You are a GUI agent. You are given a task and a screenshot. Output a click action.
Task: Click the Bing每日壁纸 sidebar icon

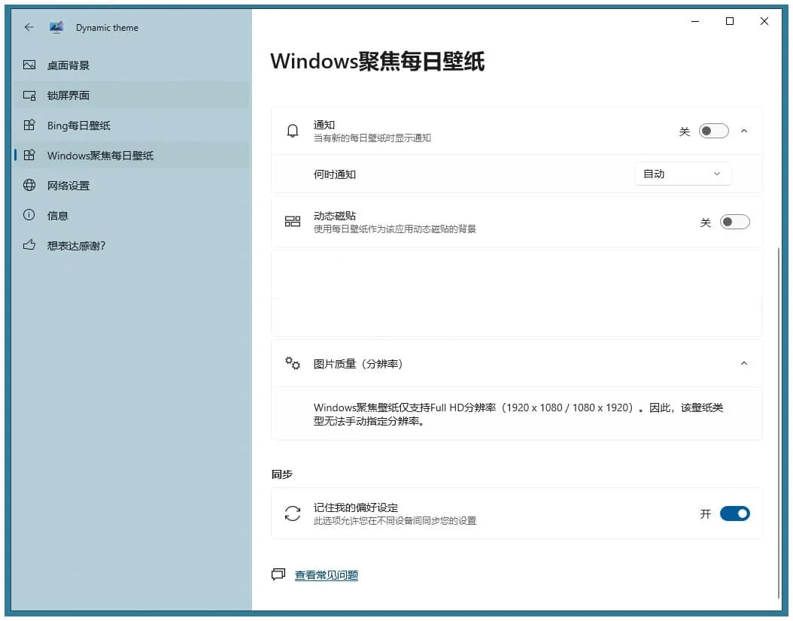pyautogui.click(x=29, y=126)
